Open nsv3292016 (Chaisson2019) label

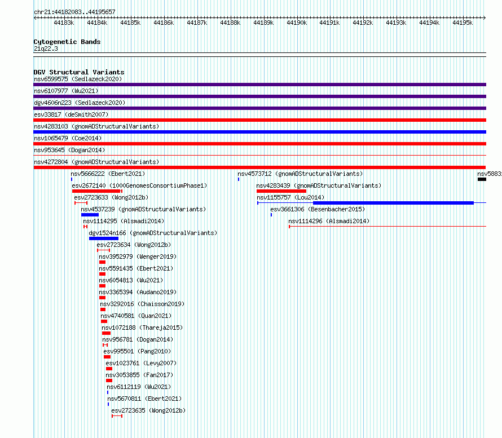point(142,304)
